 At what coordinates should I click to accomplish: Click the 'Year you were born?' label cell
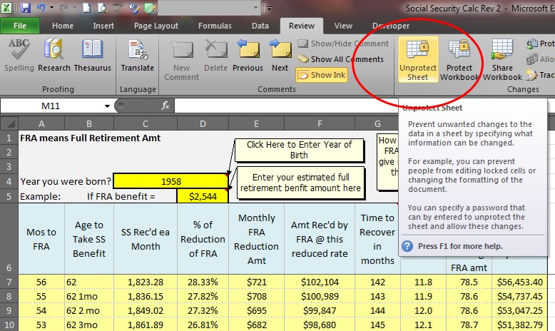66,181
